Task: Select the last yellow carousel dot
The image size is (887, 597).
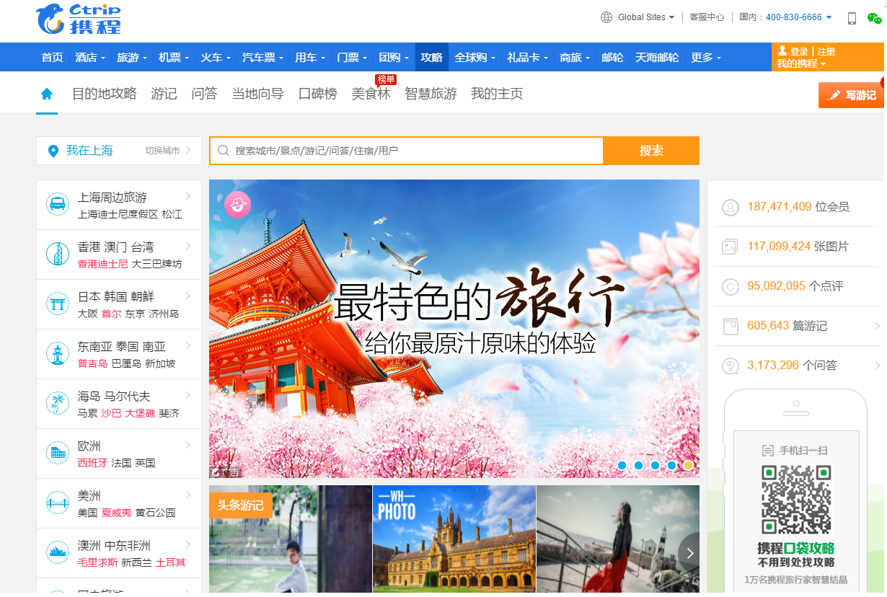Action: (x=688, y=466)
